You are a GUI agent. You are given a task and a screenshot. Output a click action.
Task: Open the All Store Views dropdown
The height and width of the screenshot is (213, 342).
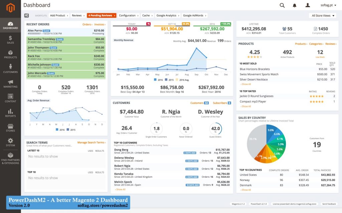click(323, 15)
